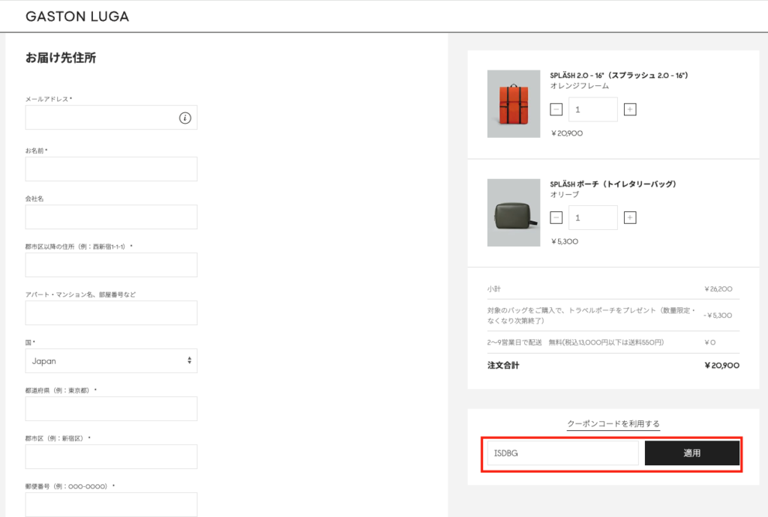The image size is (768, 517).
Task: Click the orange backpack thumbnail
Action: 513,104
